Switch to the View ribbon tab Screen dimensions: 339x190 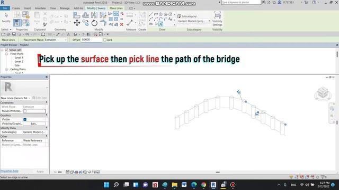[53, 8]
